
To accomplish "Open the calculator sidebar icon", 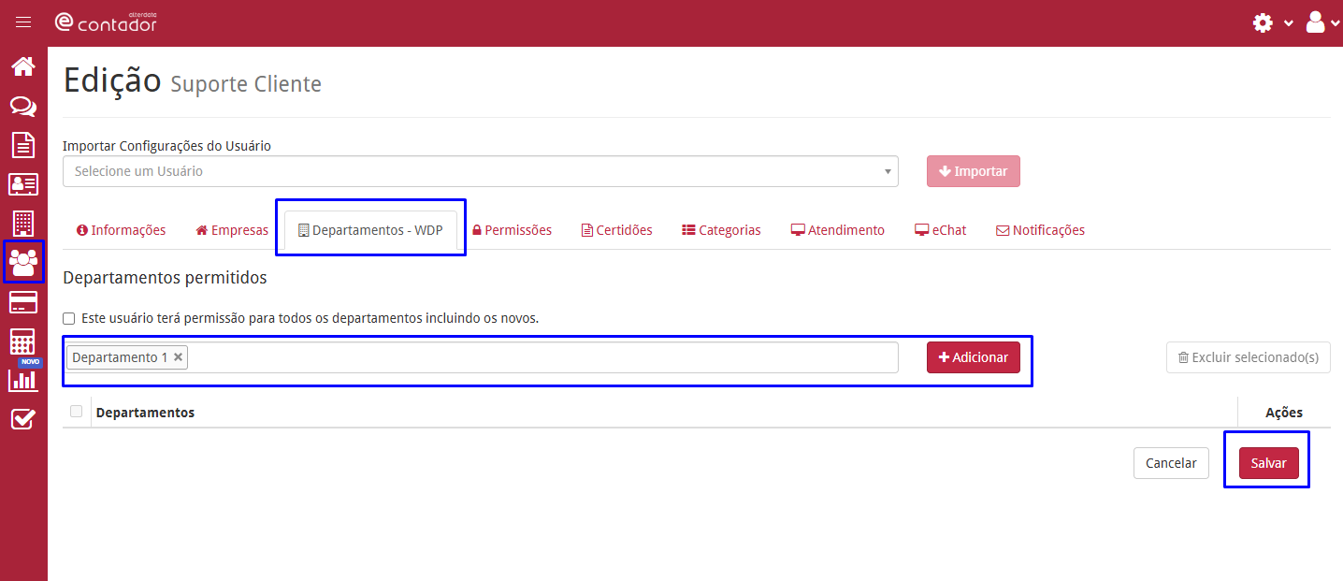I will [23, 341].
